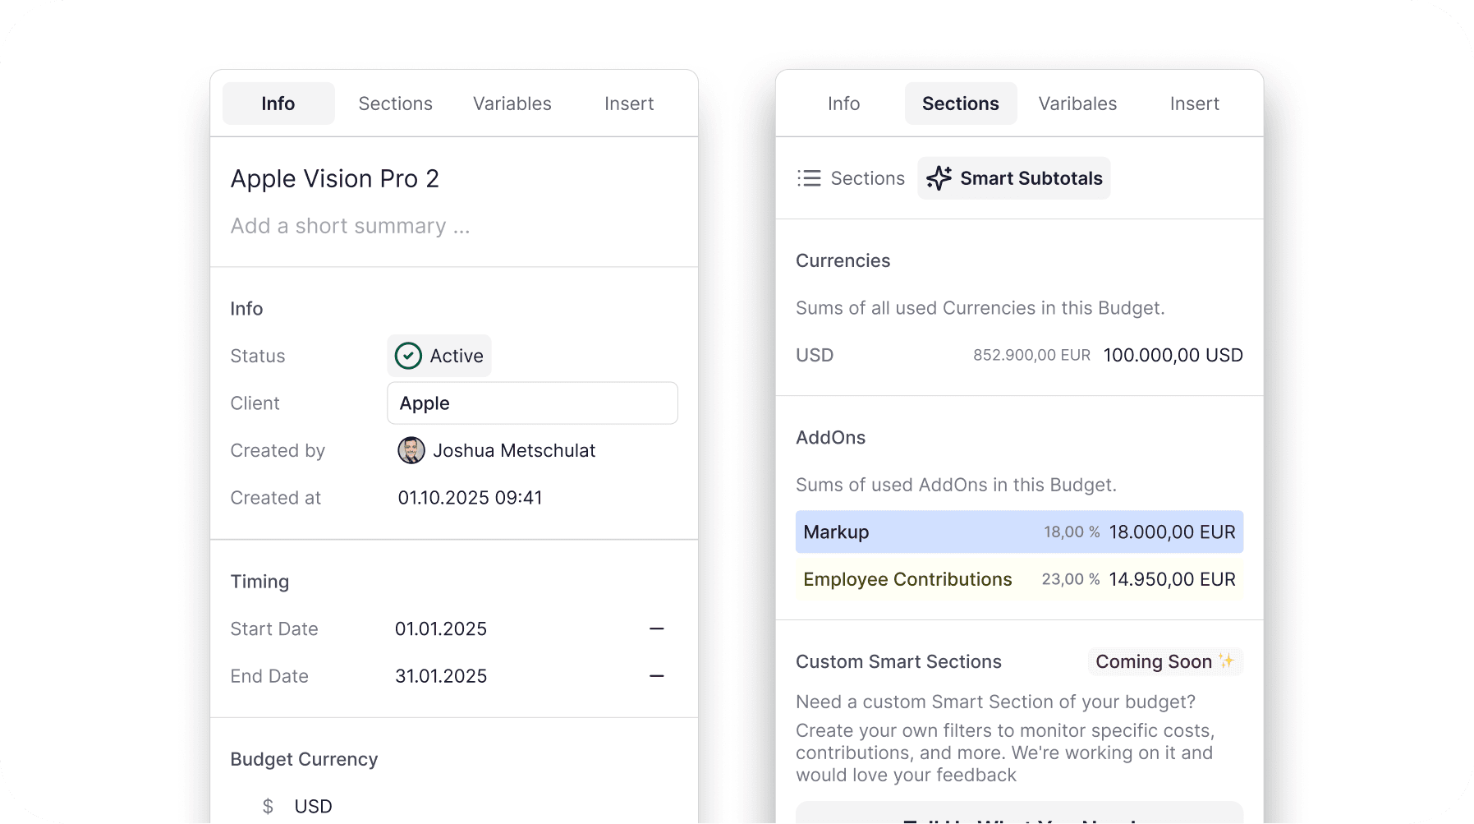The height and width of the screenshot is (824, 1474).
Task: Click the Coming Soon sparkles icon
Action: (x=1226, y=661)
